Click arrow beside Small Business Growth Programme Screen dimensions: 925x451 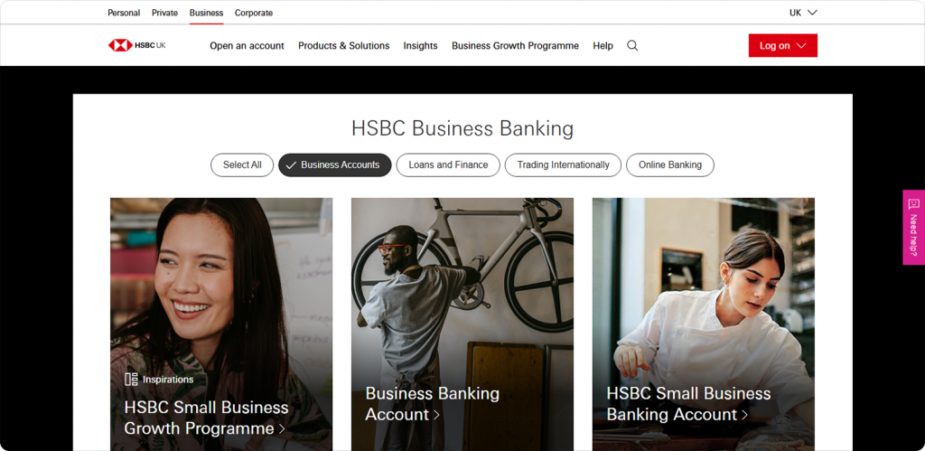point(282,429)
